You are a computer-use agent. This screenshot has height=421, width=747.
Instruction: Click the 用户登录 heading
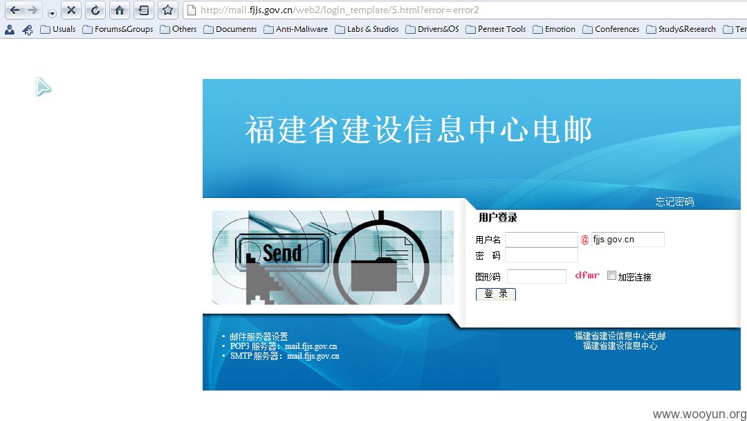[498, 218]
